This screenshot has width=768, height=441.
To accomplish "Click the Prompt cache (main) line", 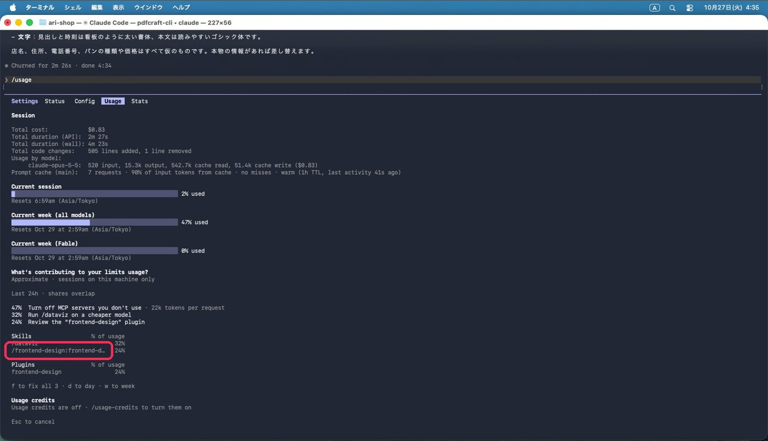I will click(206, 173).
